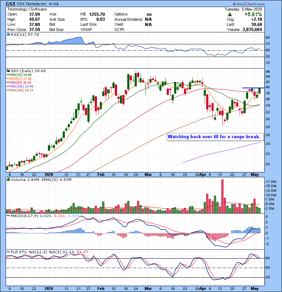Viewport: 282px width, 292px height.
Task: Click the P/E value 1255.70
Action: 97,14
